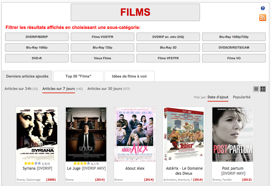Screen dimensions: 271x186
Task: Open the Post partum [DVDRiP MKV] title link
Action: [233, 171]
